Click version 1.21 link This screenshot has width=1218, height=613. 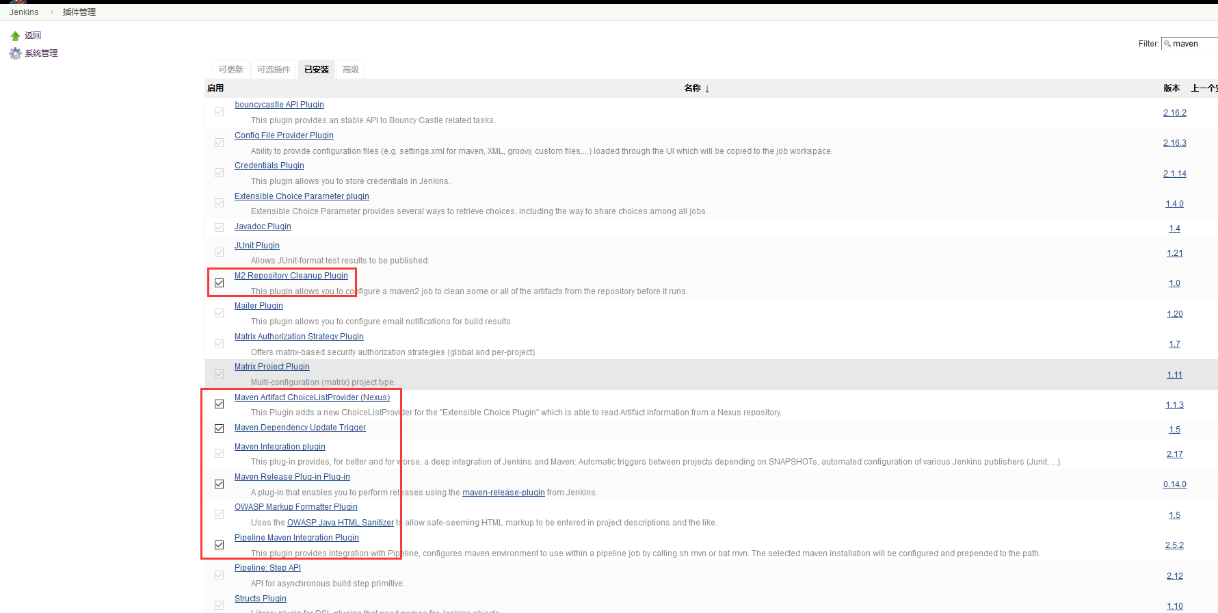1175,253
